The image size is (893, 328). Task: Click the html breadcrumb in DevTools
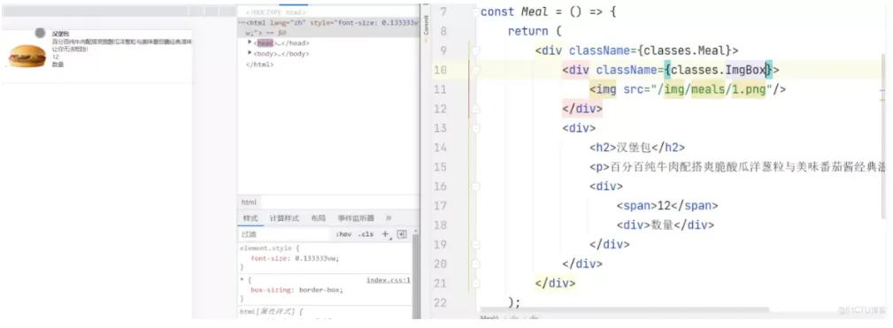pos(249,202)
